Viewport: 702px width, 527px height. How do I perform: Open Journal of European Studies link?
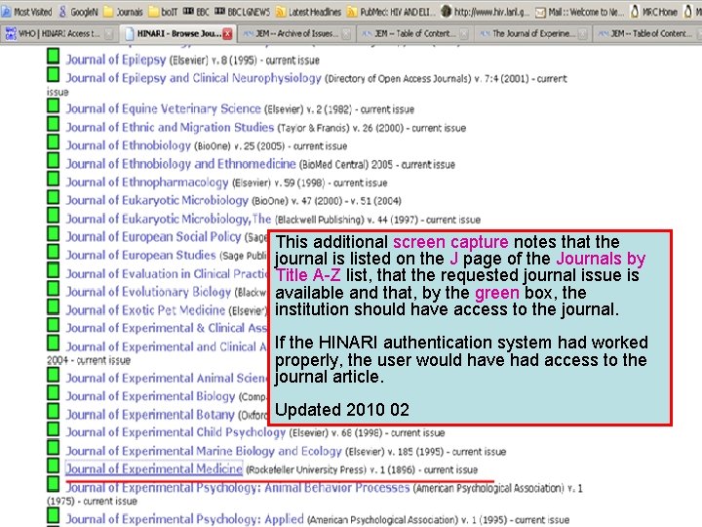click(x=141, y=255)
